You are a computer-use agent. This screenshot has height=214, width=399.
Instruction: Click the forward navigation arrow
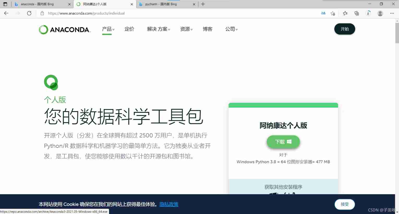18,13
